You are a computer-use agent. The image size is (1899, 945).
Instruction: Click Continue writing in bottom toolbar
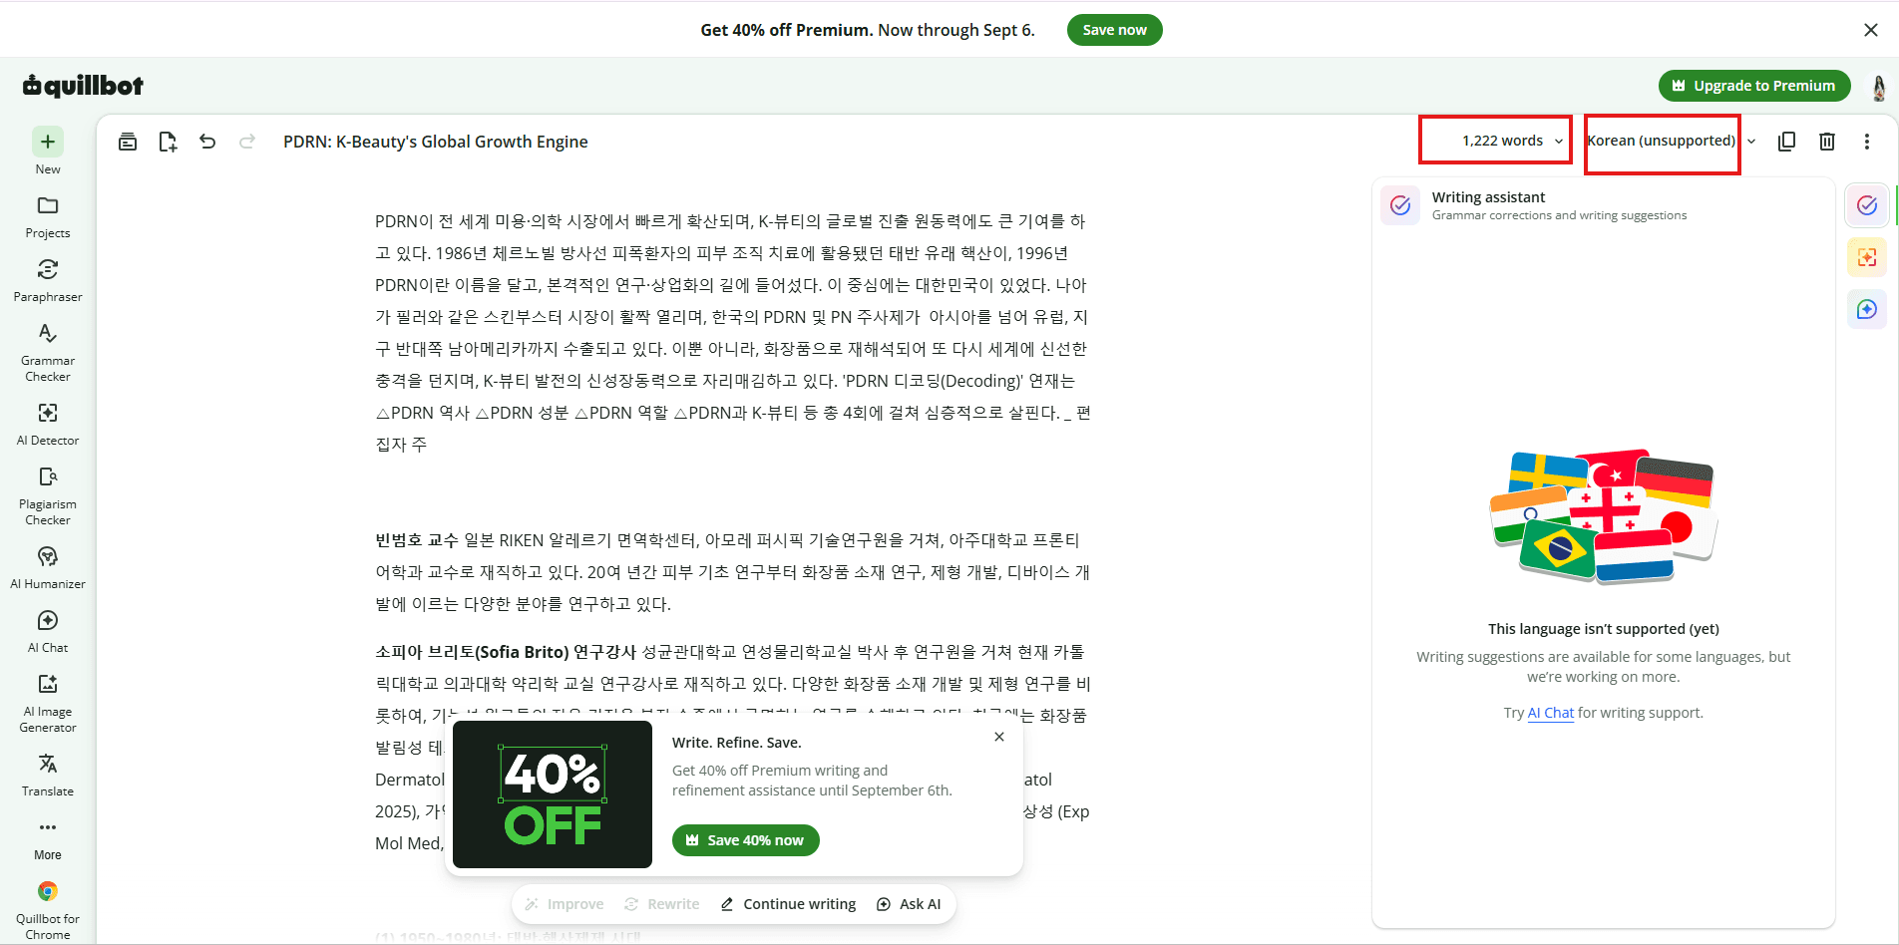tap(788, 904)
